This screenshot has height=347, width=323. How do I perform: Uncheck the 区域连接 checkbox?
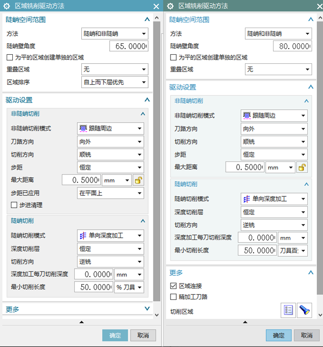pyautogui.click(x=173, y=286)
